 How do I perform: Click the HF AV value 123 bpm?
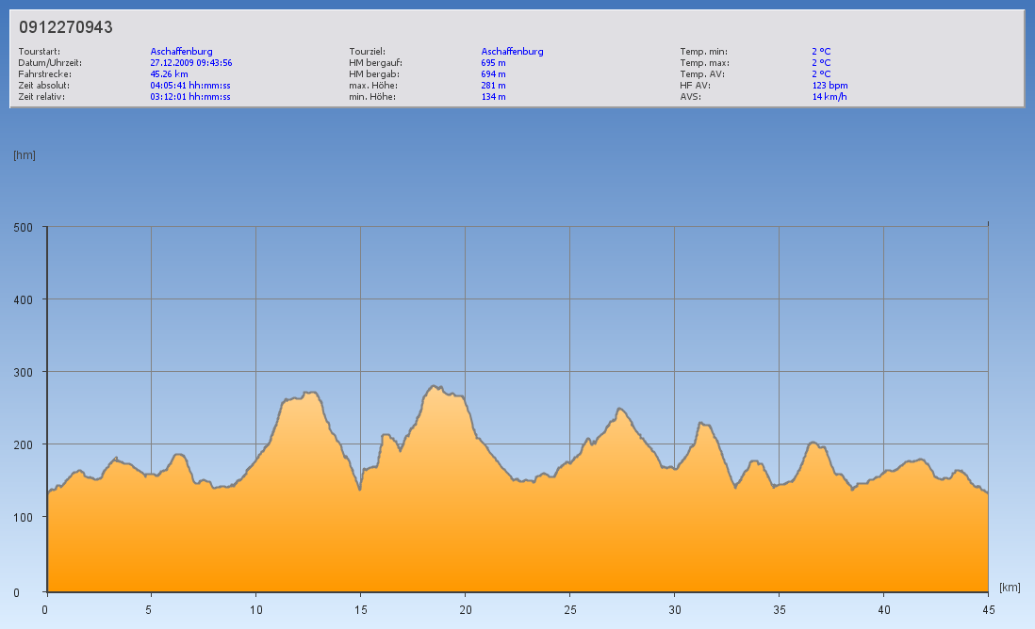point(830,85)
